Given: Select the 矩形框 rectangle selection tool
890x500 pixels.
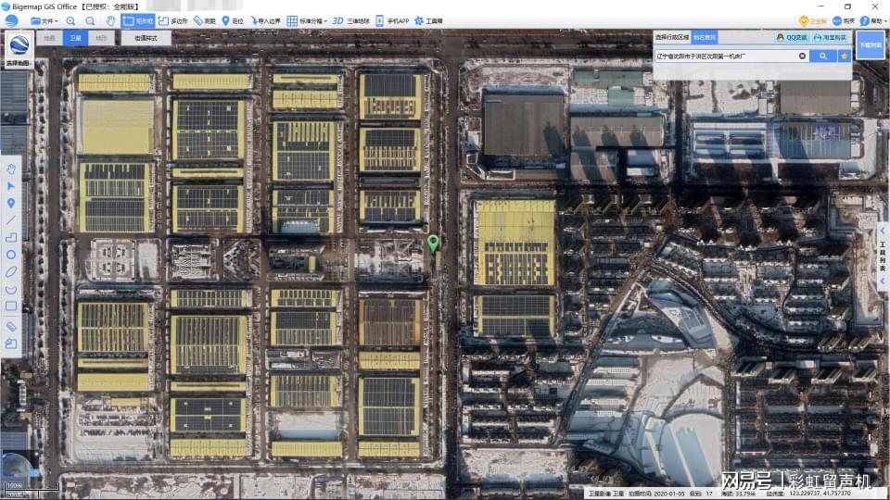Looking at the screenshot, I should coord(138,20).
